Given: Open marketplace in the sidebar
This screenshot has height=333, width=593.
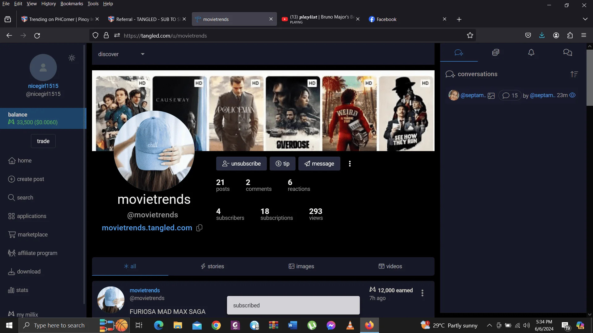Looking at the screenshot, I should [x=28, y=235].
